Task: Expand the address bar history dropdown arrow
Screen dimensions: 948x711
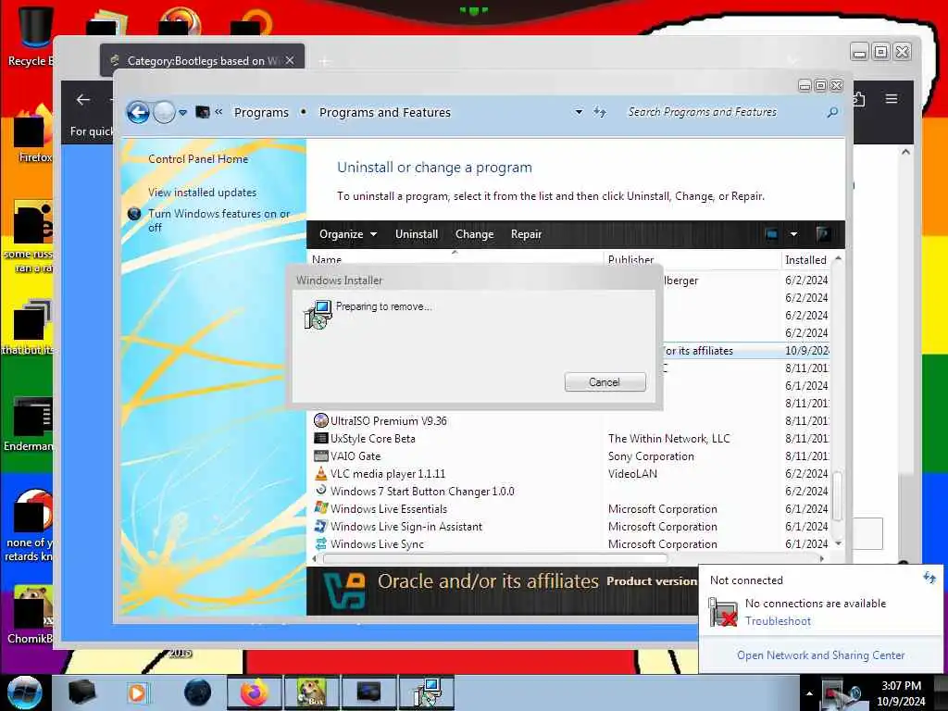Action: click(x=579, y=112)
